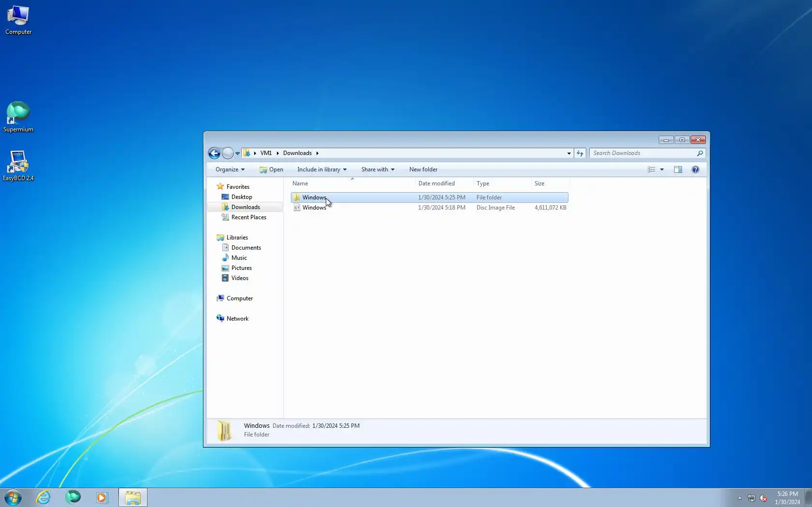Viewport: 812px width, 507px height.
Task: Click the Windows Explorer taskbar button
Action: [x=133, y=497]
